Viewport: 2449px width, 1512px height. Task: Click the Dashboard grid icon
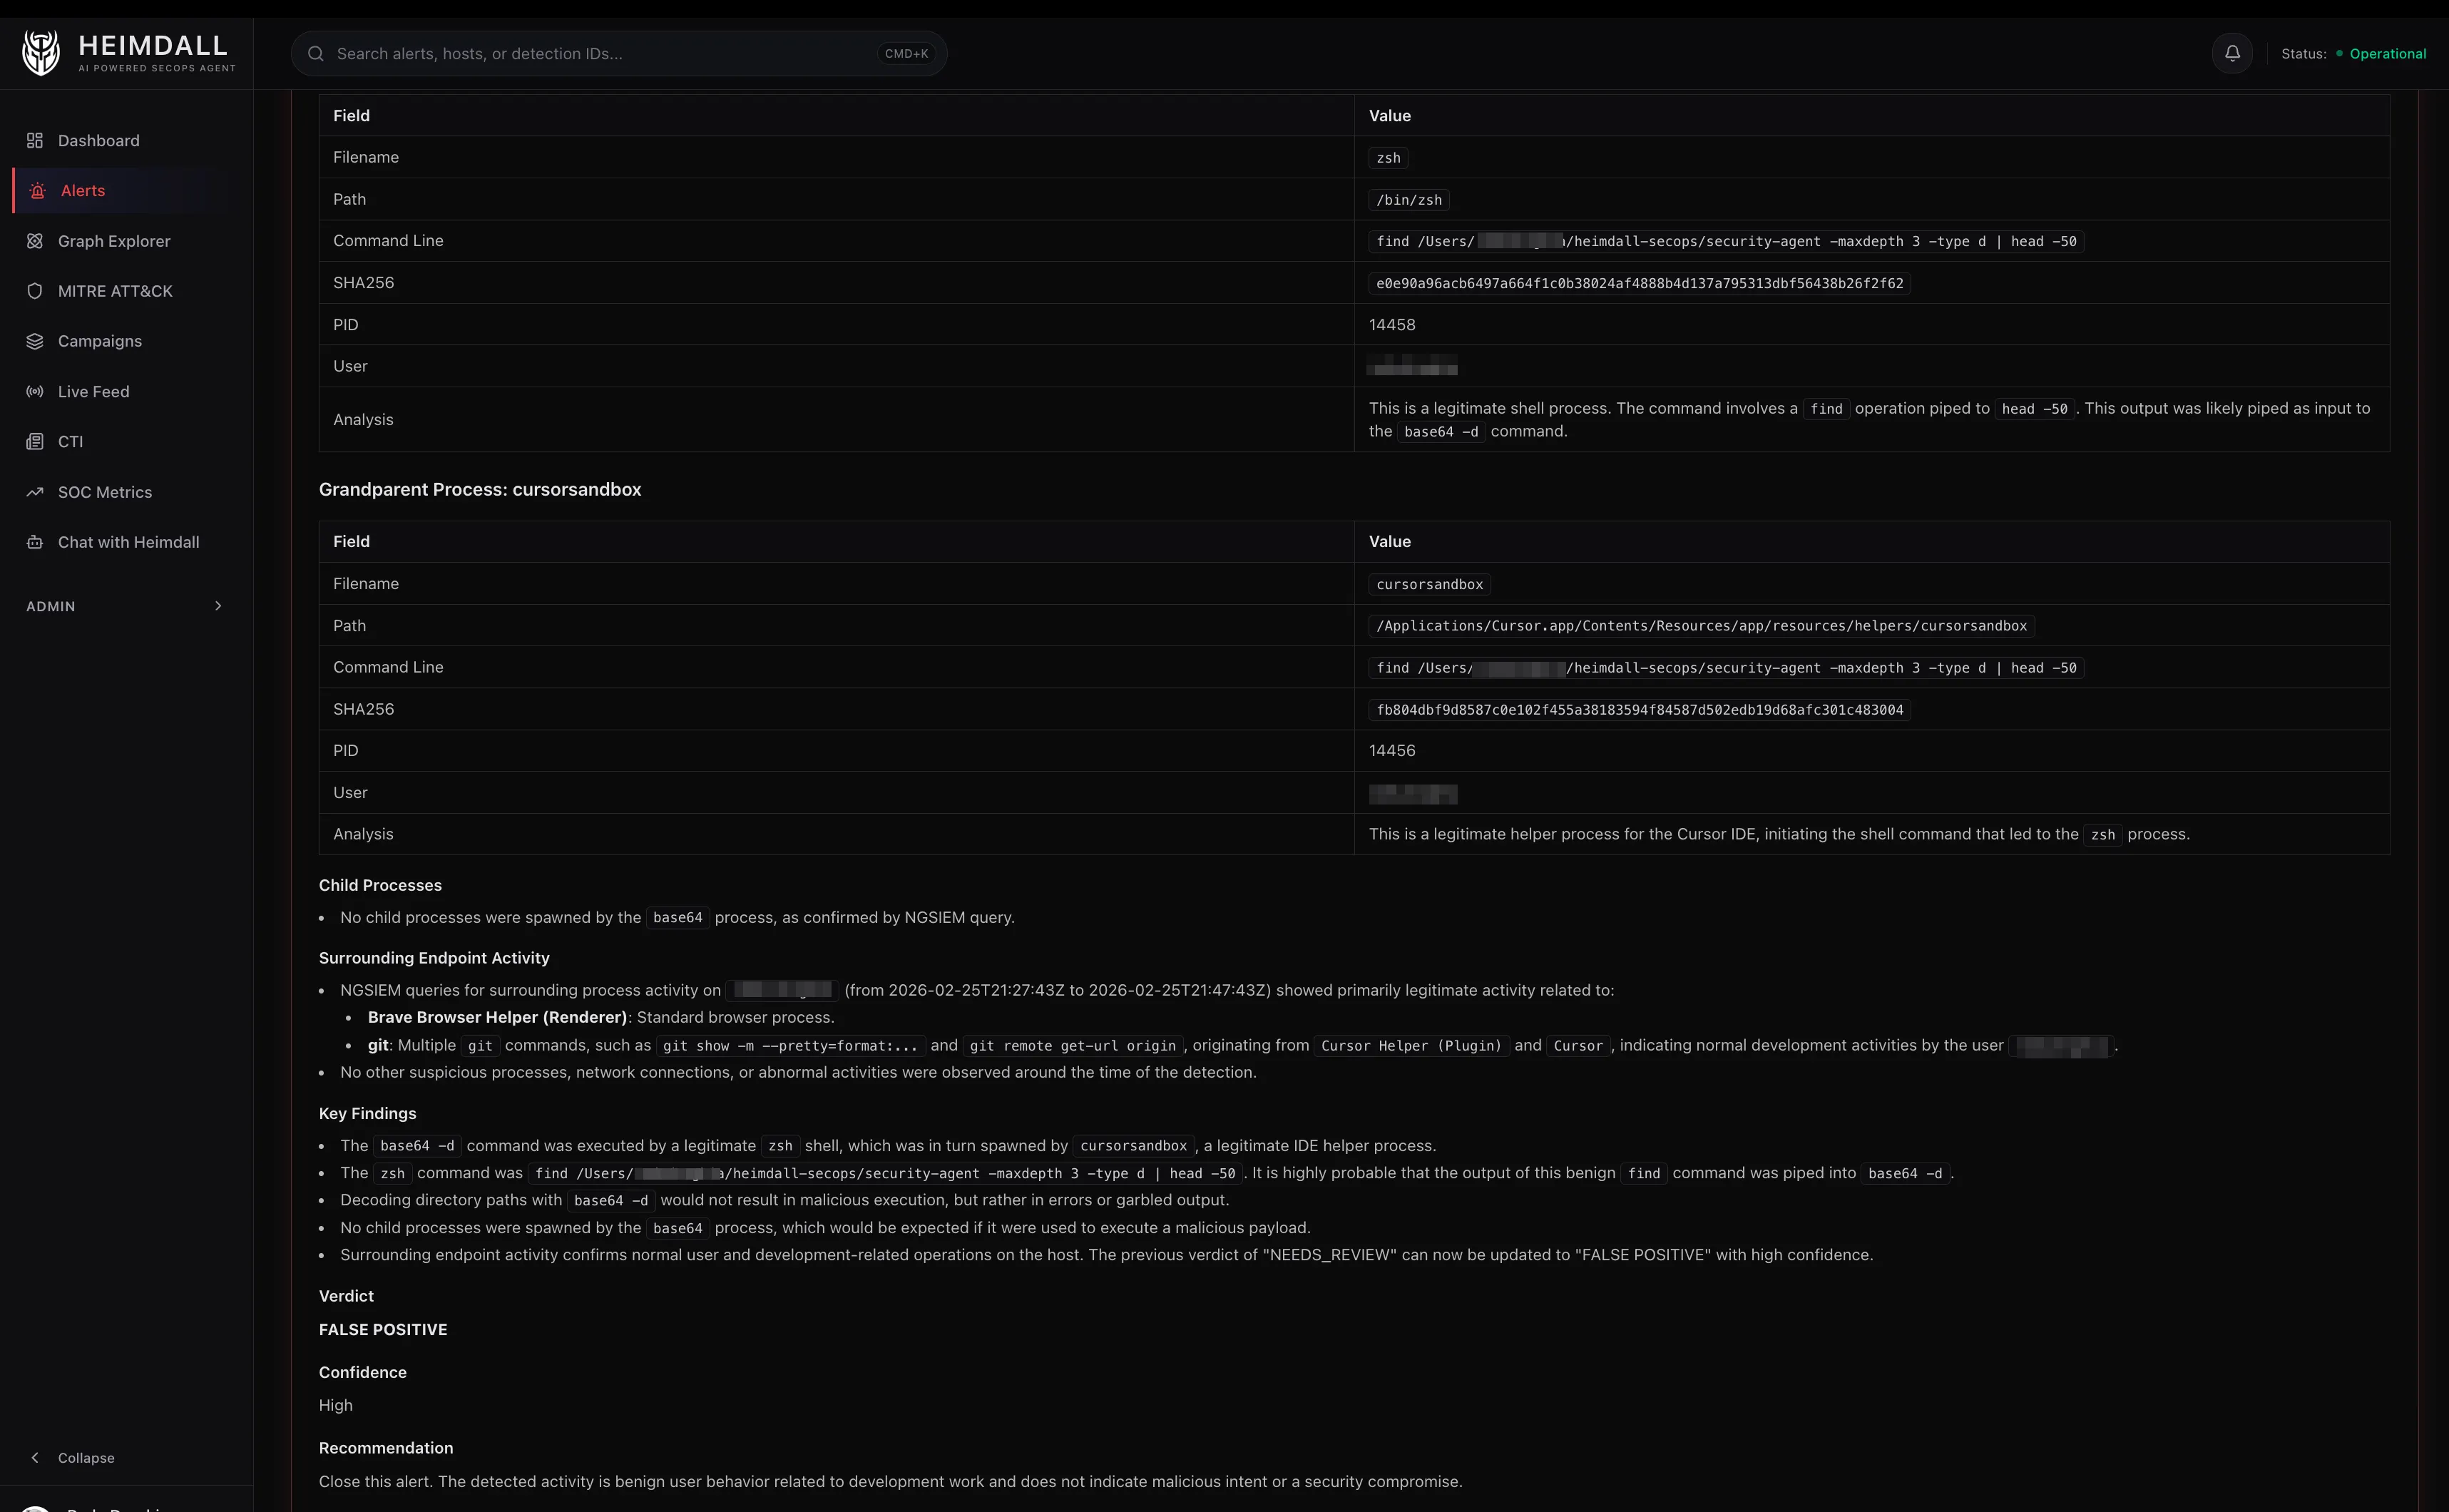[35, 141]
